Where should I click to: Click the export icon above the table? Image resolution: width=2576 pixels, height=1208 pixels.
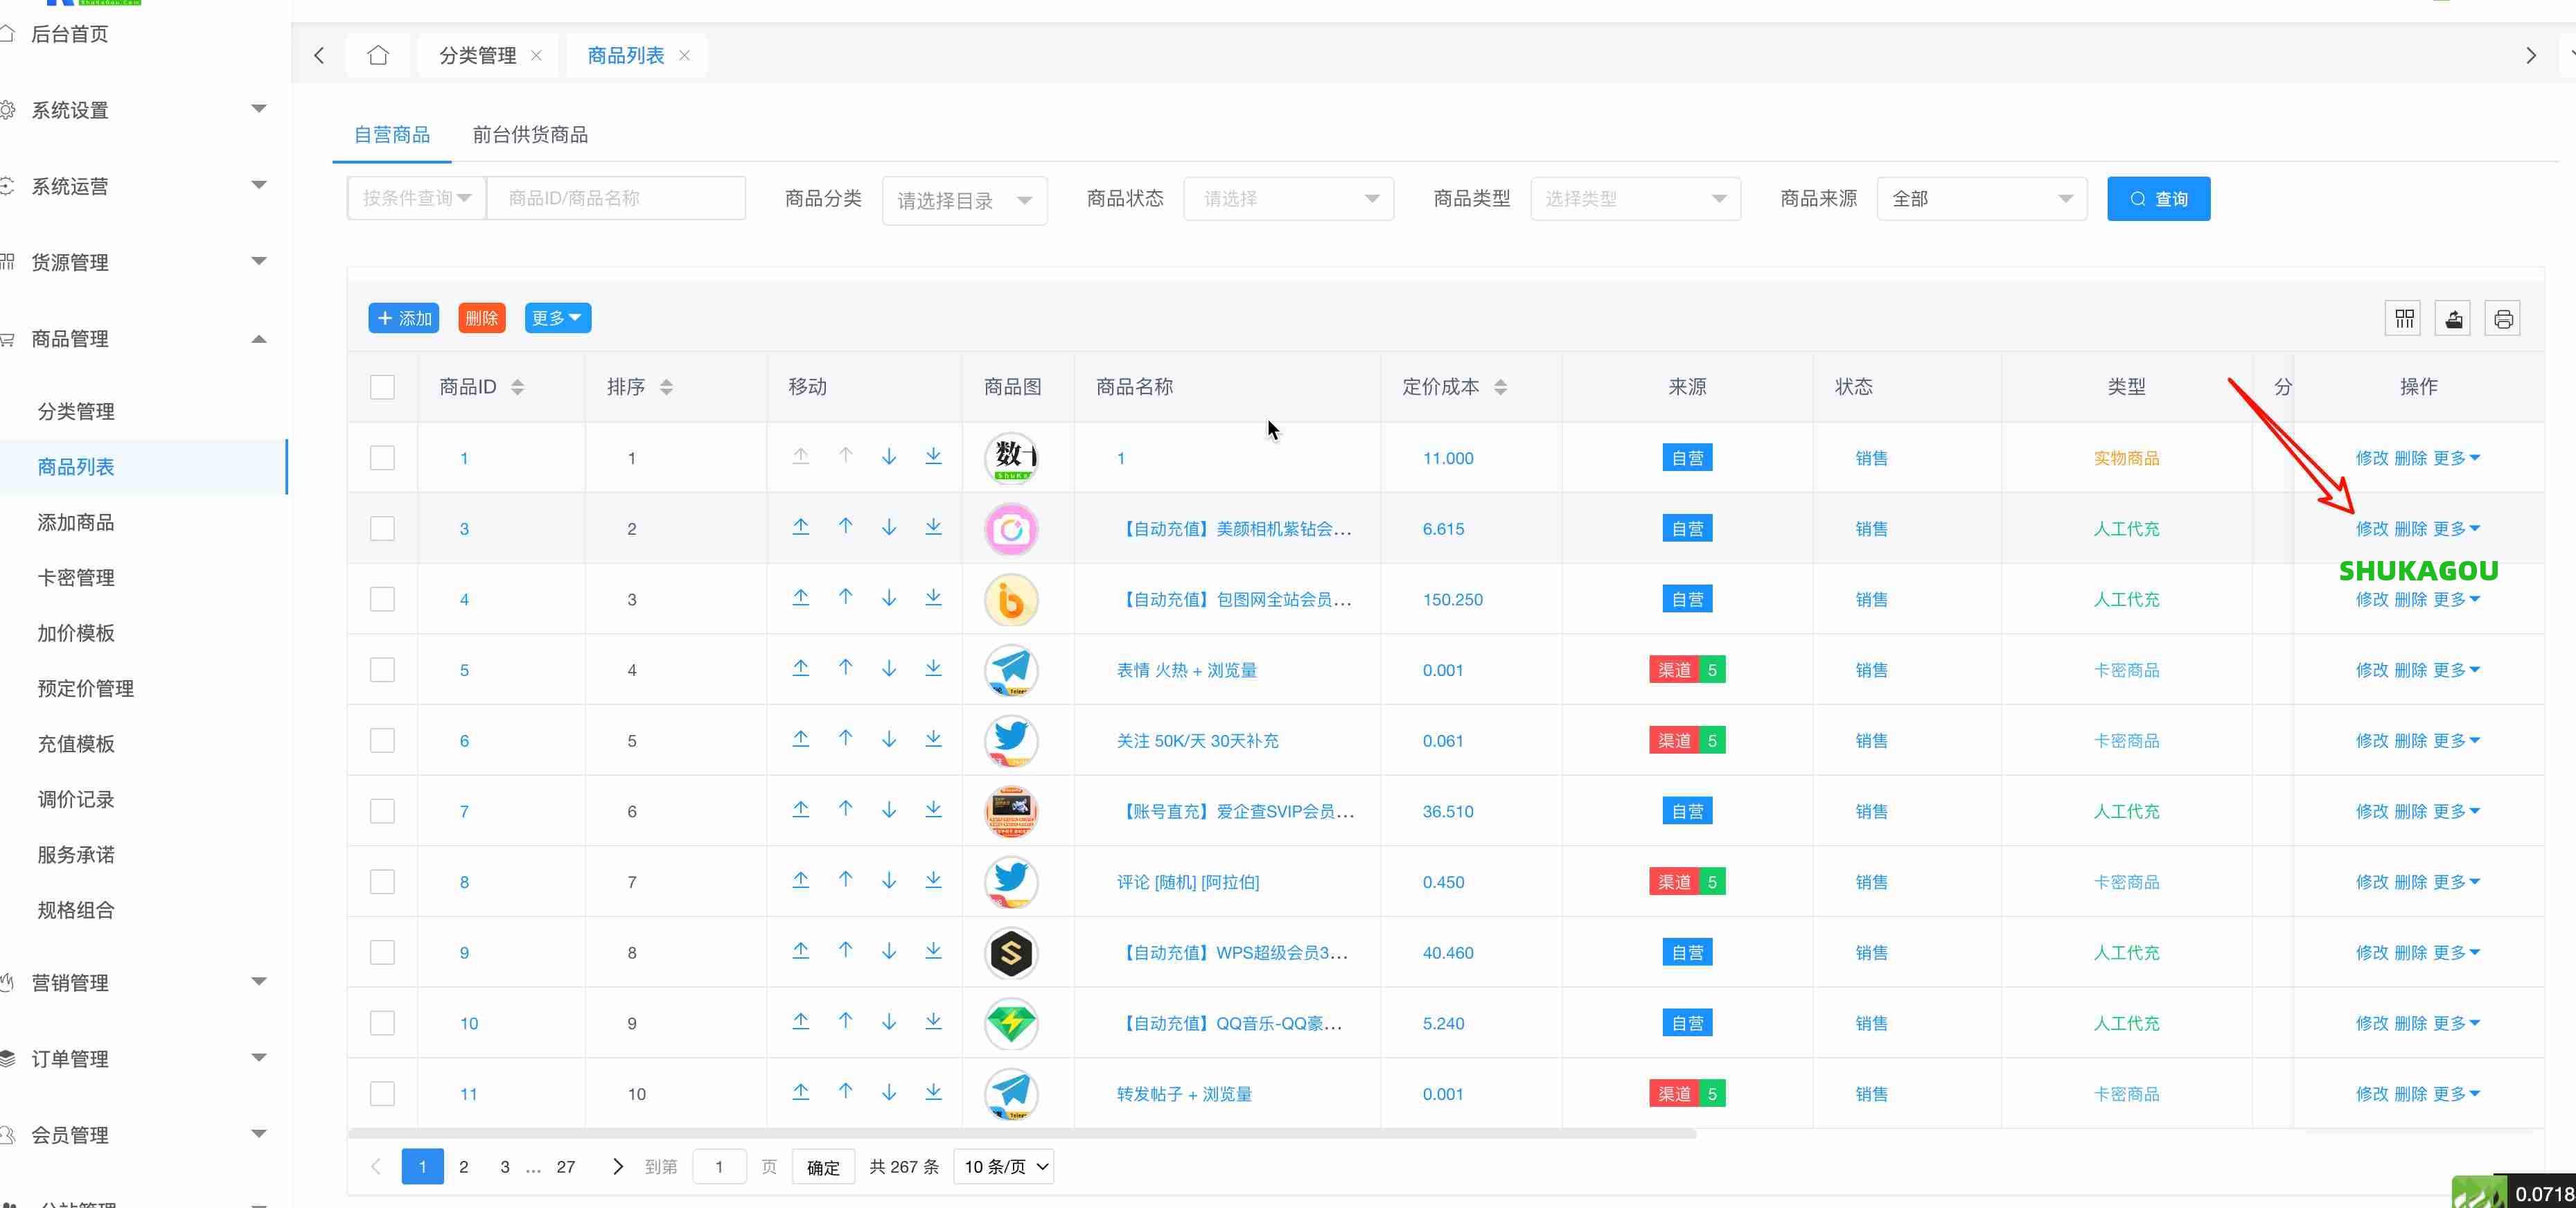click(2453, 318)
